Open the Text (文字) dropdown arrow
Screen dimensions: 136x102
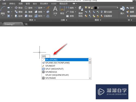click(x=55, y=16)
